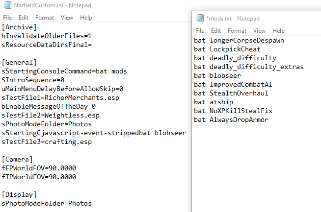The height and width of the screenshot is (212, 321).
Task: Open Format menu in mods.txt Notepad
Action: (237, 31)
